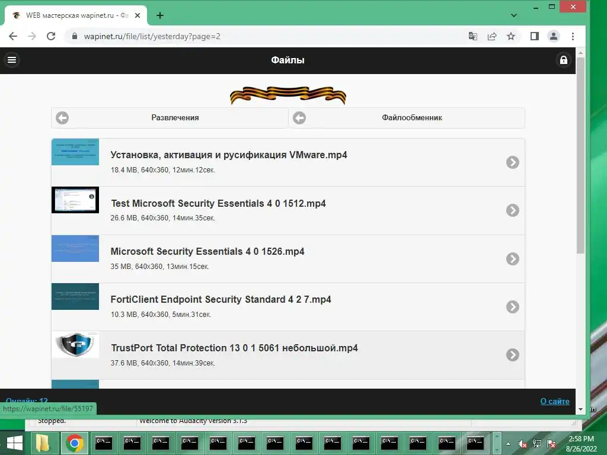This screenshot has width=607, height=455.
Task: Bookmark this page with the star icon
Action: coord(511,36)
